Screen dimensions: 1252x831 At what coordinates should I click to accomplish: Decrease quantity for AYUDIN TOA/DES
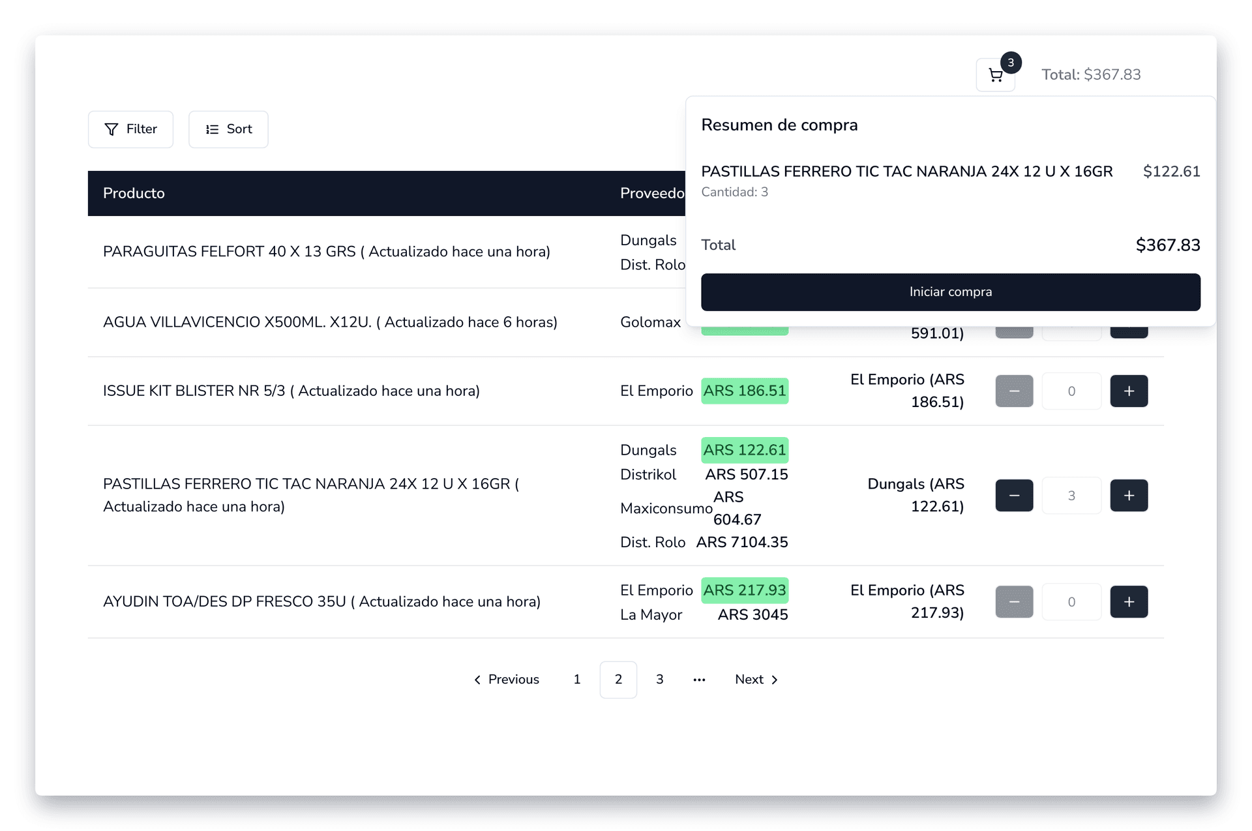click(x=1014, y=601)
